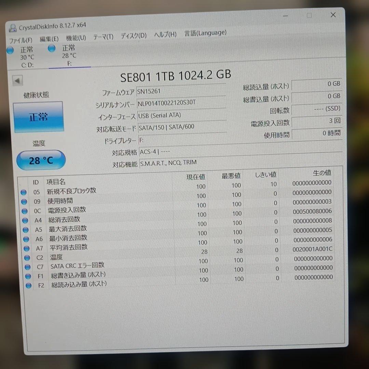Click the CrystalDiskInfo application icon in the title bar
The height and width of the screenshot is (369, 369).
click(x=13, y=28)
